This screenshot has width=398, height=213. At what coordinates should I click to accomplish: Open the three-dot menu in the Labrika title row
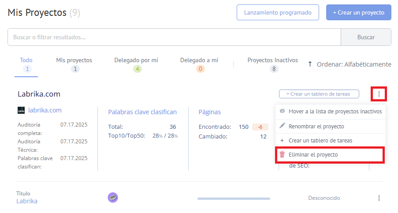point(379,198)
